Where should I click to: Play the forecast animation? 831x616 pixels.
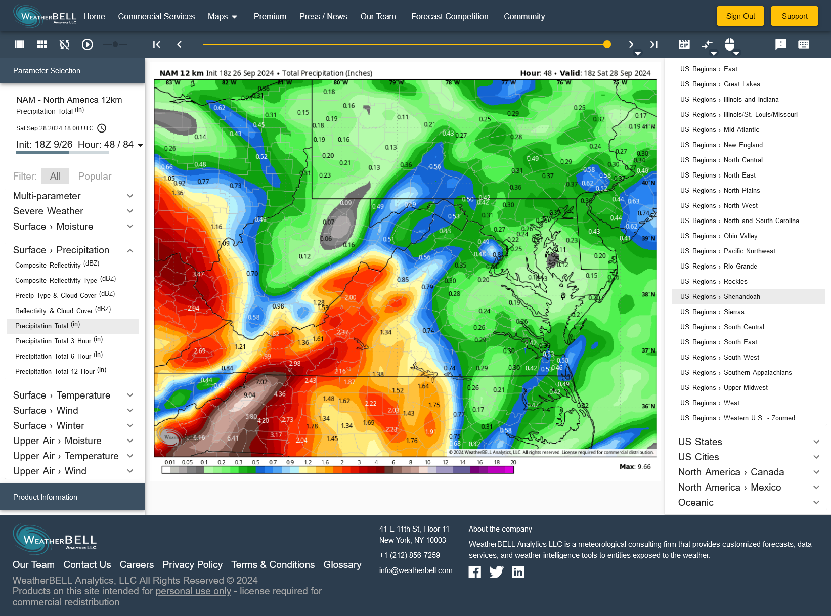pos(88,45)
